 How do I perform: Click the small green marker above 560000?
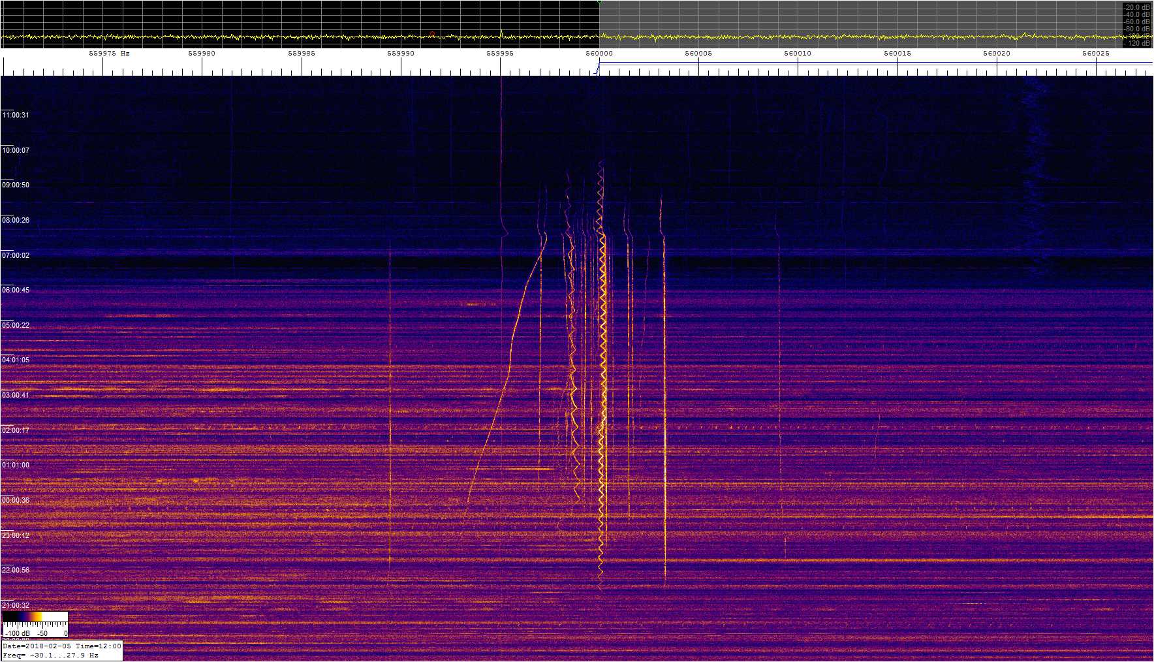599,2
